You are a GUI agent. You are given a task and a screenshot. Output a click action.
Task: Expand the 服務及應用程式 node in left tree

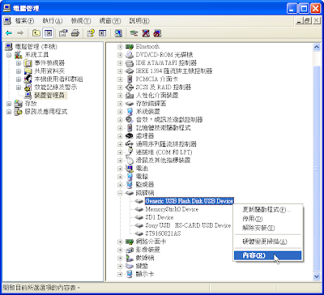(x=9, y=112)
